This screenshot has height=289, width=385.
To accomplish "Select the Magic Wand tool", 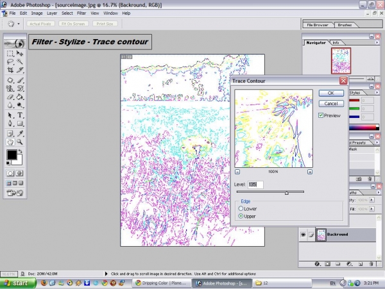I will (20, 62).
